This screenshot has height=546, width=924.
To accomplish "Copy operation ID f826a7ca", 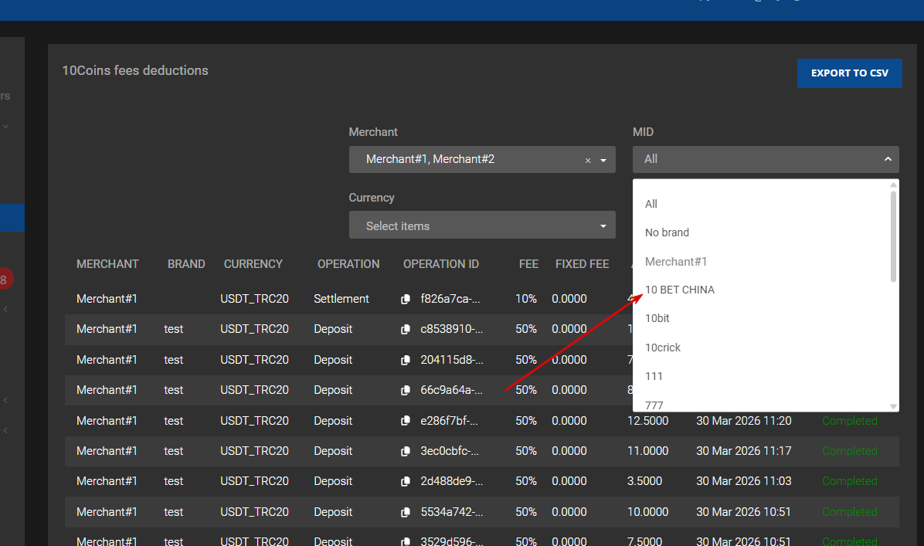I will click(x=406, y=300).
